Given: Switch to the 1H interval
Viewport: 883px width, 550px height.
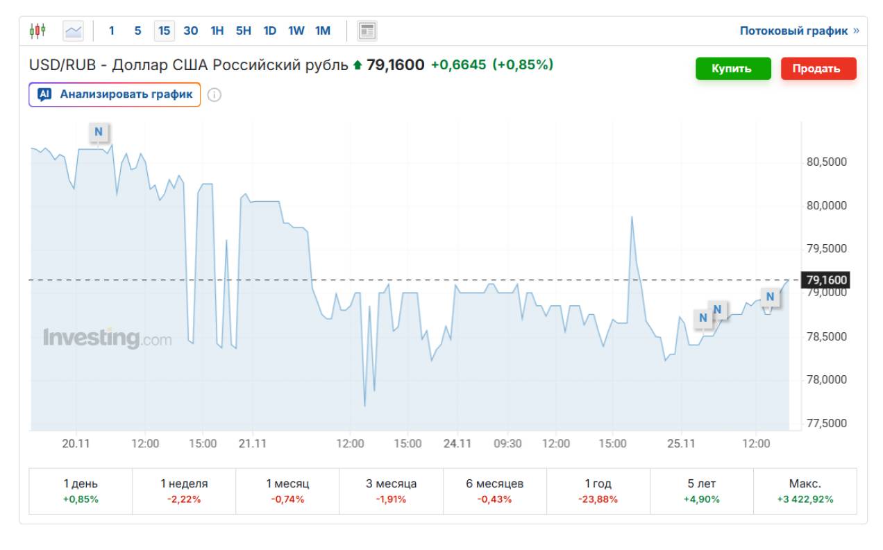Looking at the screenshot, I should [217, 31].
